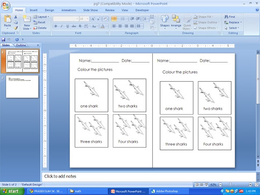
Task: Click the Copy icon in Clipboard group
Action: coord(16,22)
